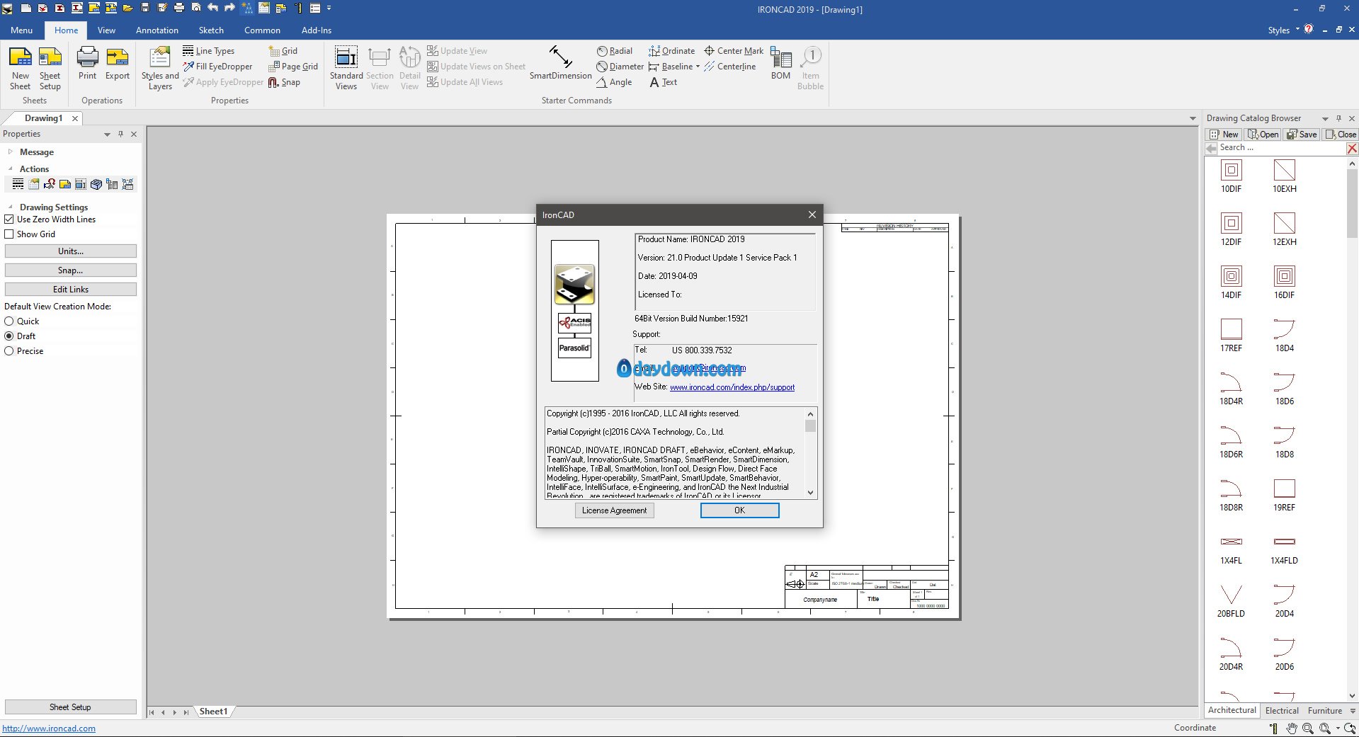Click the Snap... button in Properties
Image resolution: width=1359 pixels, height=737 pixels.
71,270
